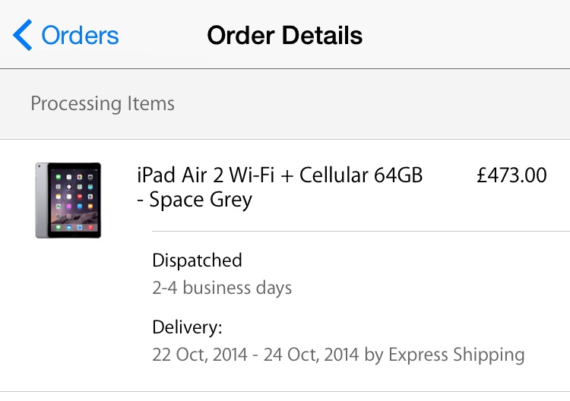570x401 pixels.
Task: Select the Express Shipping text
Action: (456, 355)
